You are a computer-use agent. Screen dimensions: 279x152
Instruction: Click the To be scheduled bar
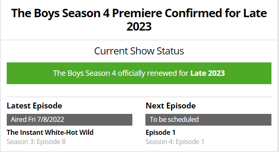tap(208, 120)
